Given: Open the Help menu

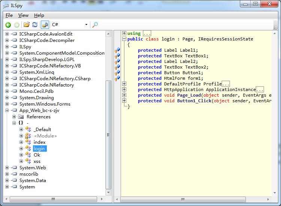Looking at the screenshot, I should (x=39, y=15).
